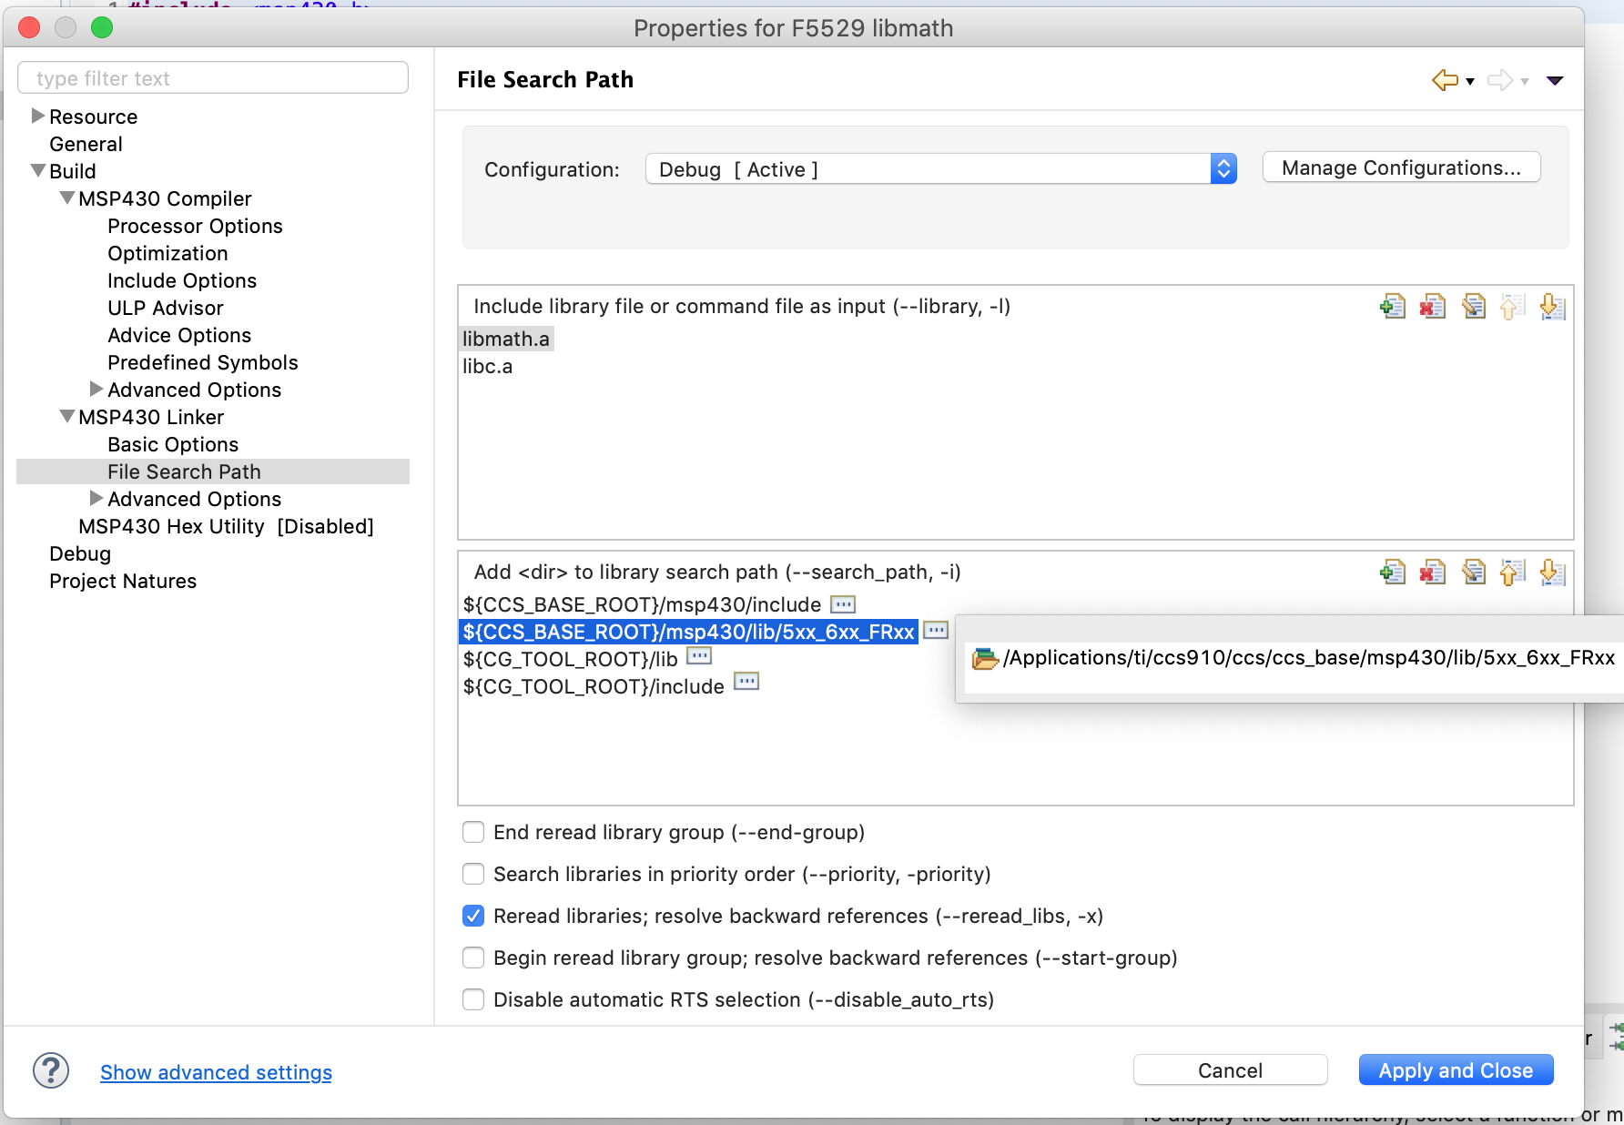Click the back navigation arrow icon
Image resolution: width=1624 pixels, height=1125 pixels.
pyautogui.click(x=1445, y=80)
